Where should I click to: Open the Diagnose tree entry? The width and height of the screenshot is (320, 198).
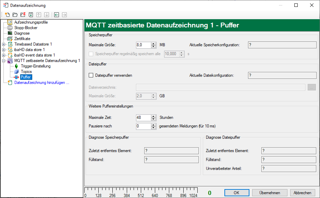point(22,33)
